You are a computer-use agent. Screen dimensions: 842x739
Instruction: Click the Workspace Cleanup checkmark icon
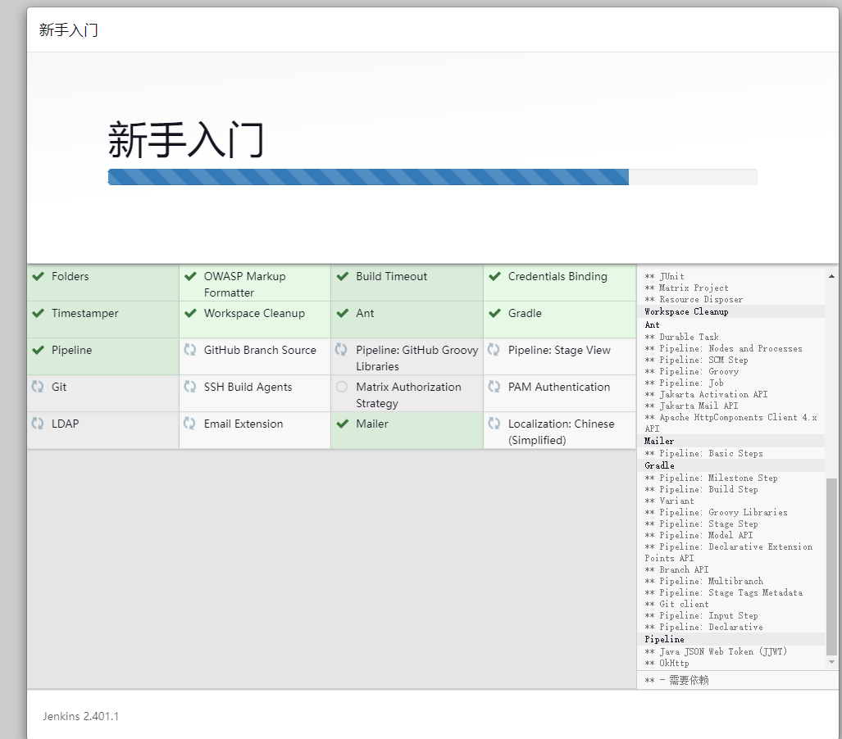pyautogui.click(x=191, y=314)
